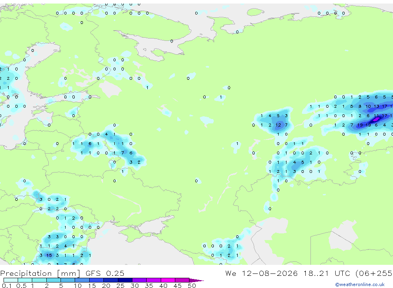The width and height of the screenshot is (393, 288).
Task: Click the '35' legend scale label
Action: pyautogui.click(x=149, y=286)
